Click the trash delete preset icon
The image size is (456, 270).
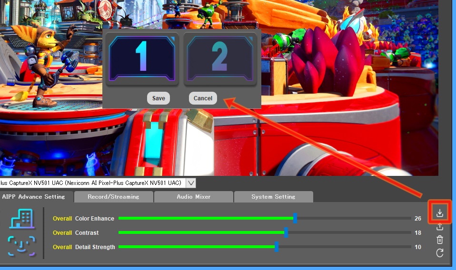[x=440, y=240]
